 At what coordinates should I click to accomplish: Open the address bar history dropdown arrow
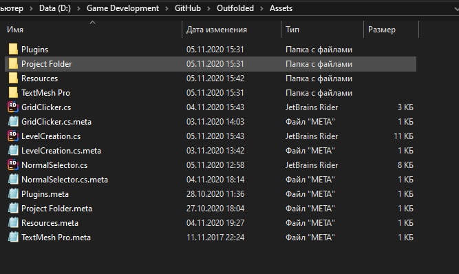pos(456,9)
